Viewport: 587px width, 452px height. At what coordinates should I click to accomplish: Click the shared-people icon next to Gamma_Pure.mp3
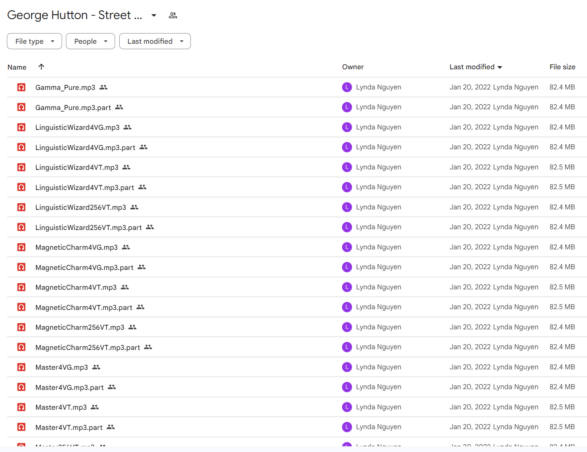coord(103,87)
